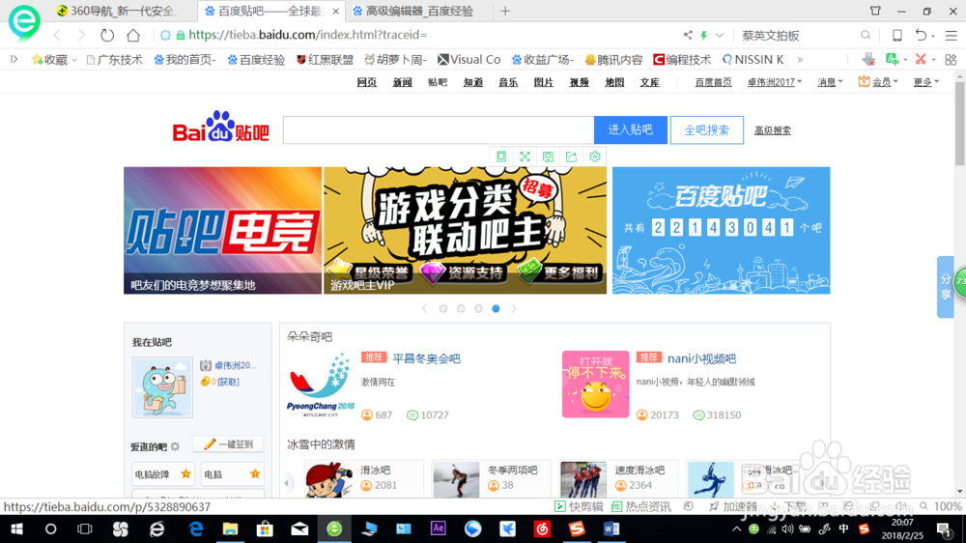Image resolution: width=966 pixels, height=543 pixels.
Task: Click the 加速器 status bar item
Action: 733,506
